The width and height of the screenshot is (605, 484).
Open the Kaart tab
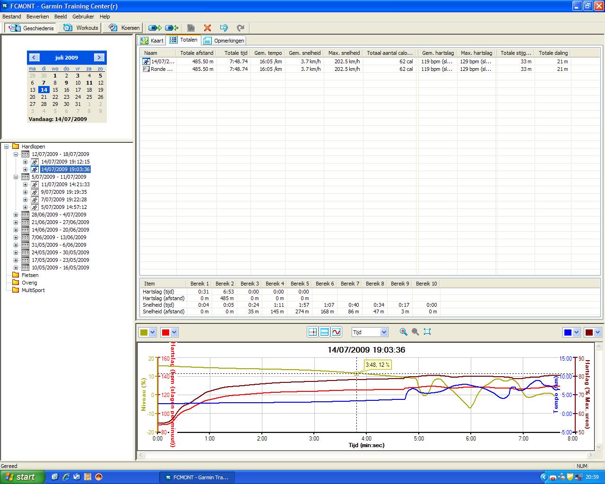152,41
